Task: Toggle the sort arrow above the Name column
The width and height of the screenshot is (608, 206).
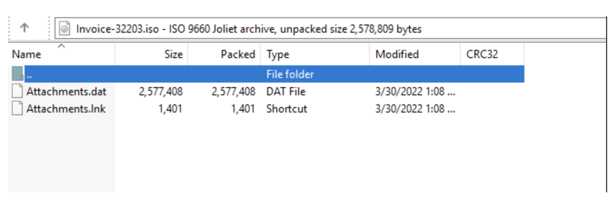Action: pos(62,46)
